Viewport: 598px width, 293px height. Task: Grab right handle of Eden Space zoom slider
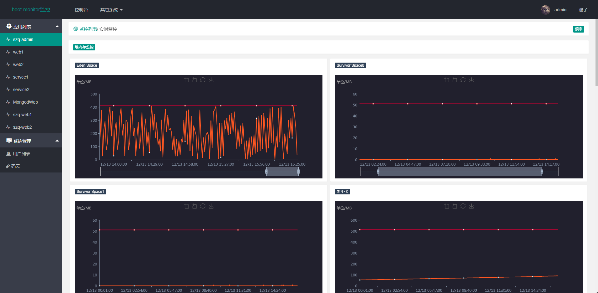click(x=298, y=172)
